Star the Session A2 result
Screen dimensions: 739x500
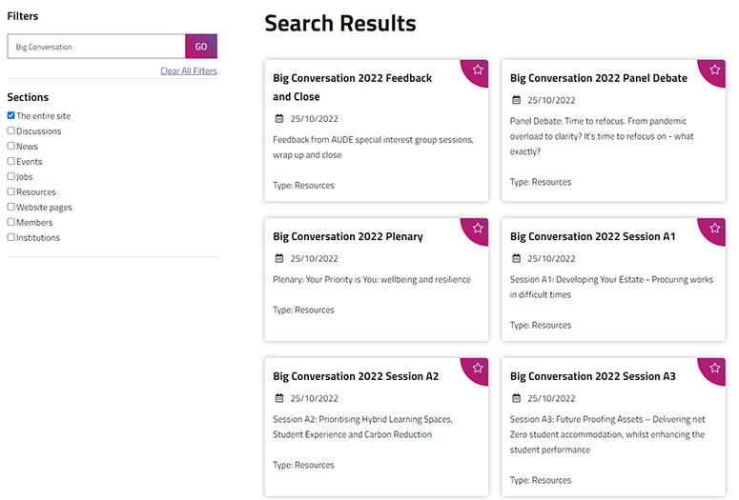(478, 368)
